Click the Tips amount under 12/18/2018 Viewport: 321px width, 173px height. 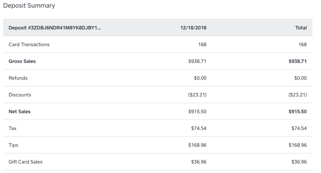click(x=197, y=145)
